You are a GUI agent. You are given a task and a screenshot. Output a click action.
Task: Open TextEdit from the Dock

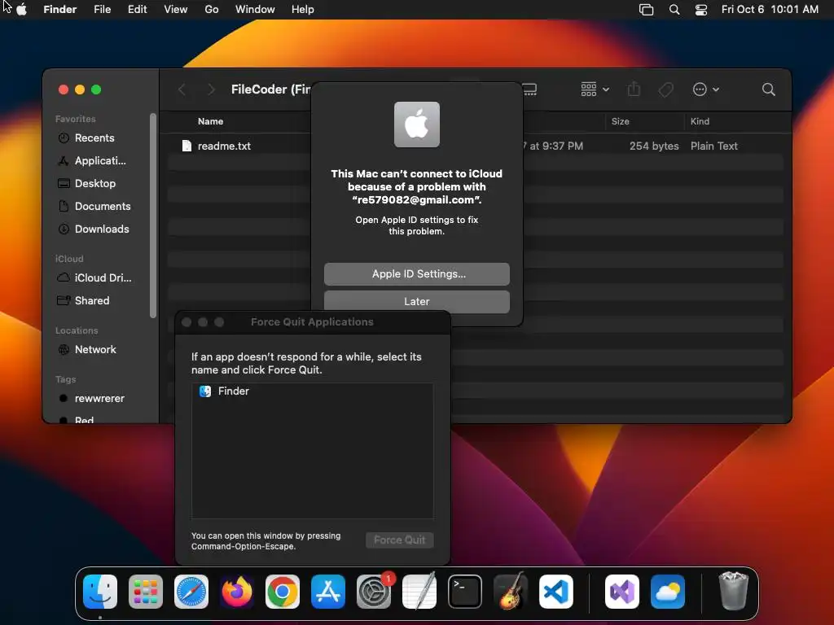pyautogui.click(x=419, y=592)
